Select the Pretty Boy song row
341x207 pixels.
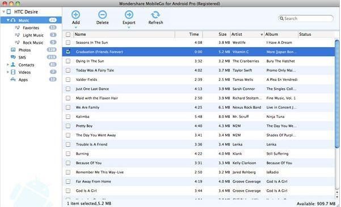[199, 126]
